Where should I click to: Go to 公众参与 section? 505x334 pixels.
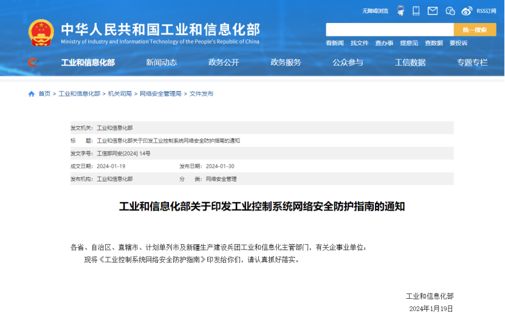[x=348, y=63]
